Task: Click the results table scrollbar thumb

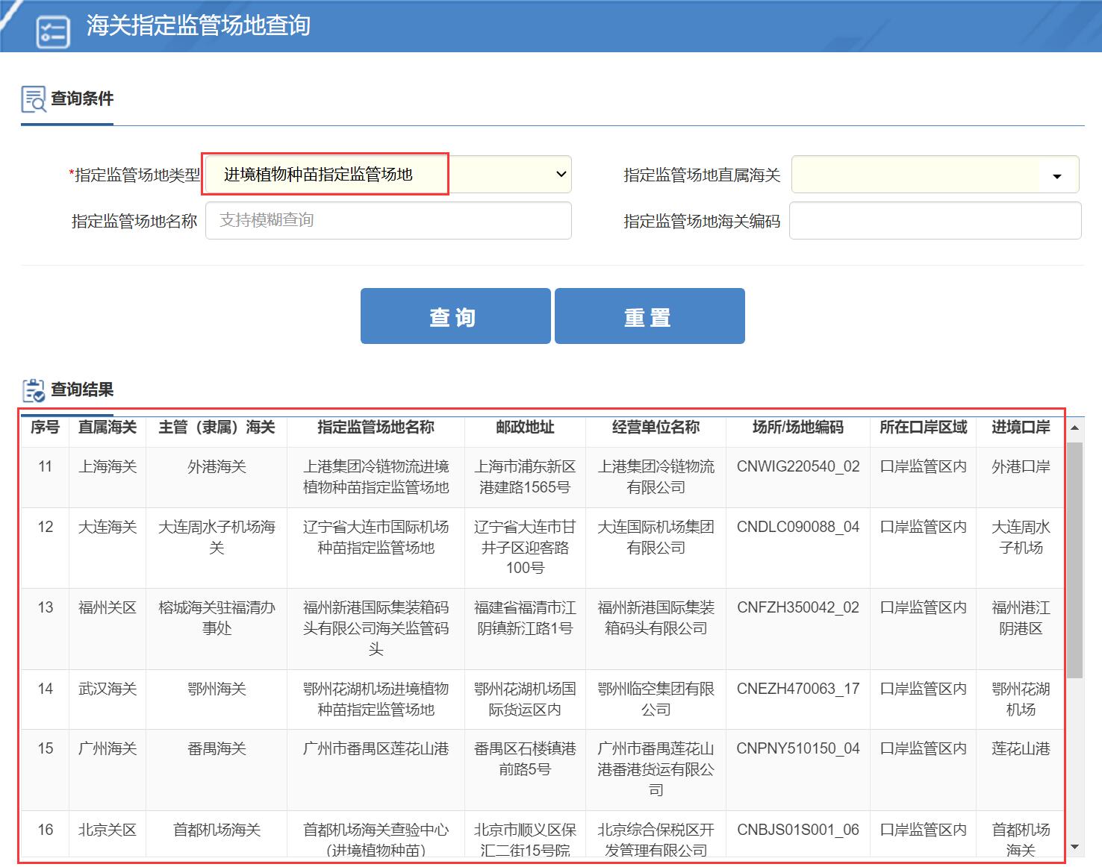Action: click(x=1074, y=560)
